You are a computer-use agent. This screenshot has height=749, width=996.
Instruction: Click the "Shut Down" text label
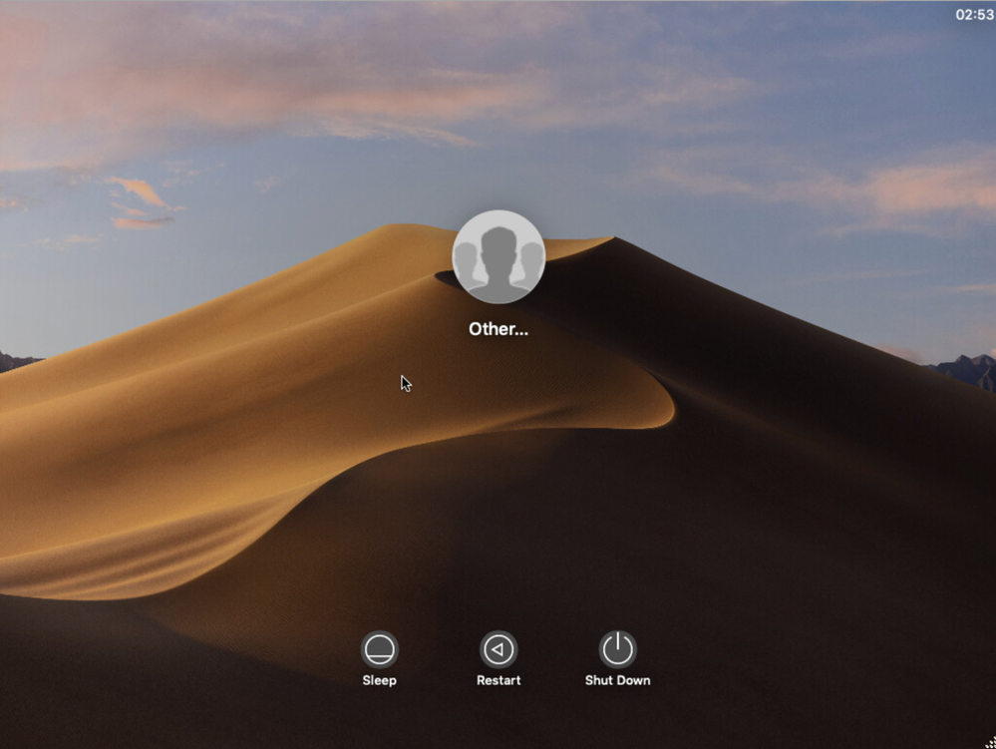617,680
